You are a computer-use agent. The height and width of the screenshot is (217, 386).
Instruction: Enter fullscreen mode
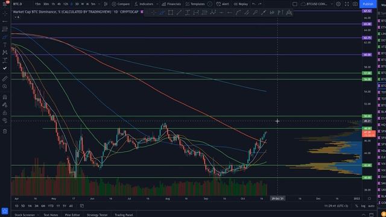point(347,4)
